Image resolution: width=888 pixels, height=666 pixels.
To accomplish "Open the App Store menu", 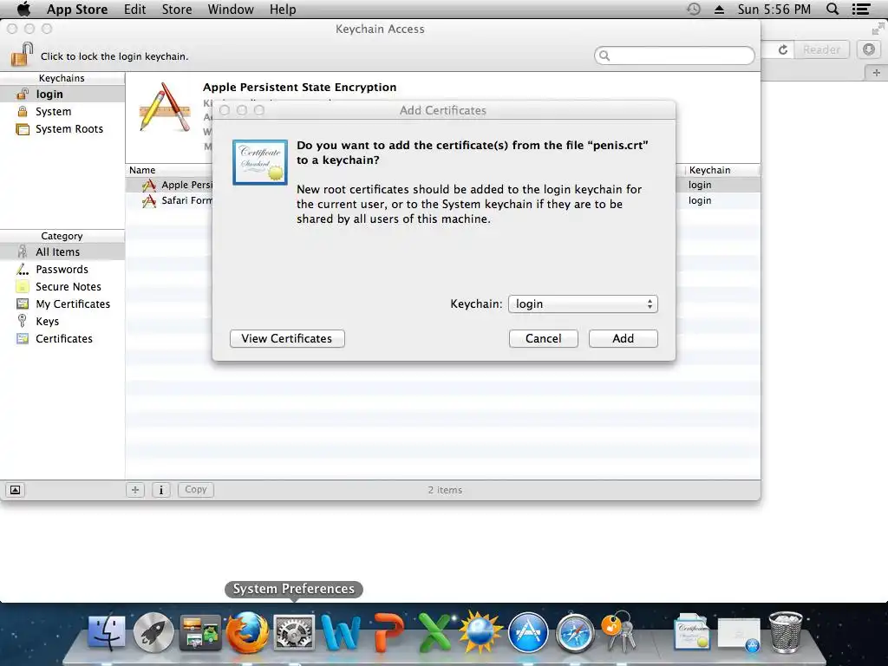I will [x=77, y=9].
